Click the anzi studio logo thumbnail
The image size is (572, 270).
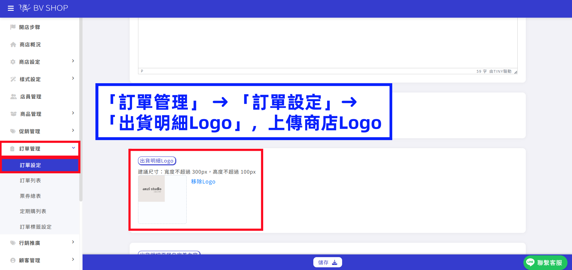click(x=152, y=189)
